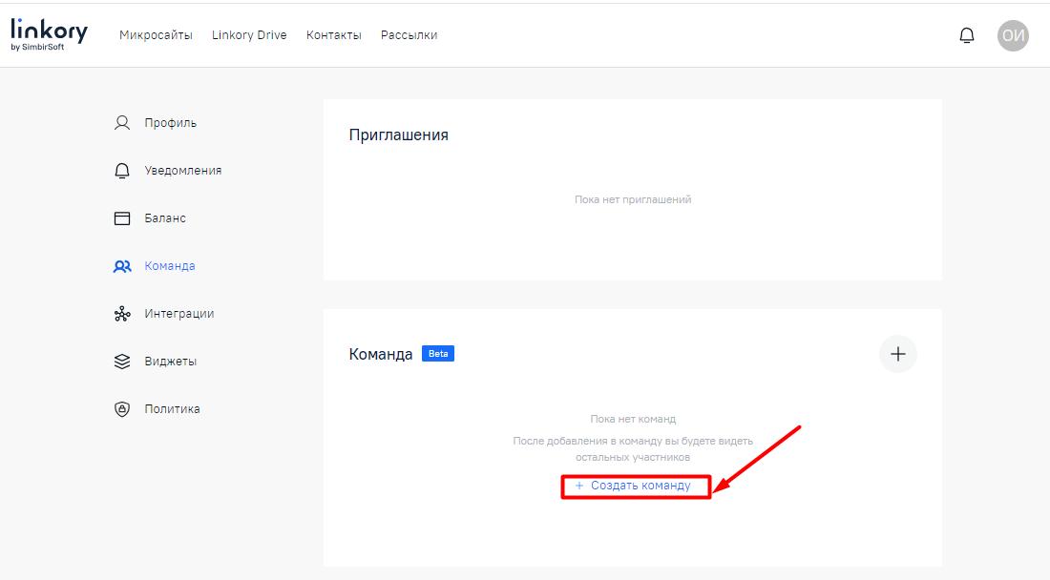Image resolution: width=1050 pixels, height=580 pixels.
Task: Click the Linkory logo to go home
Action: 48,31
